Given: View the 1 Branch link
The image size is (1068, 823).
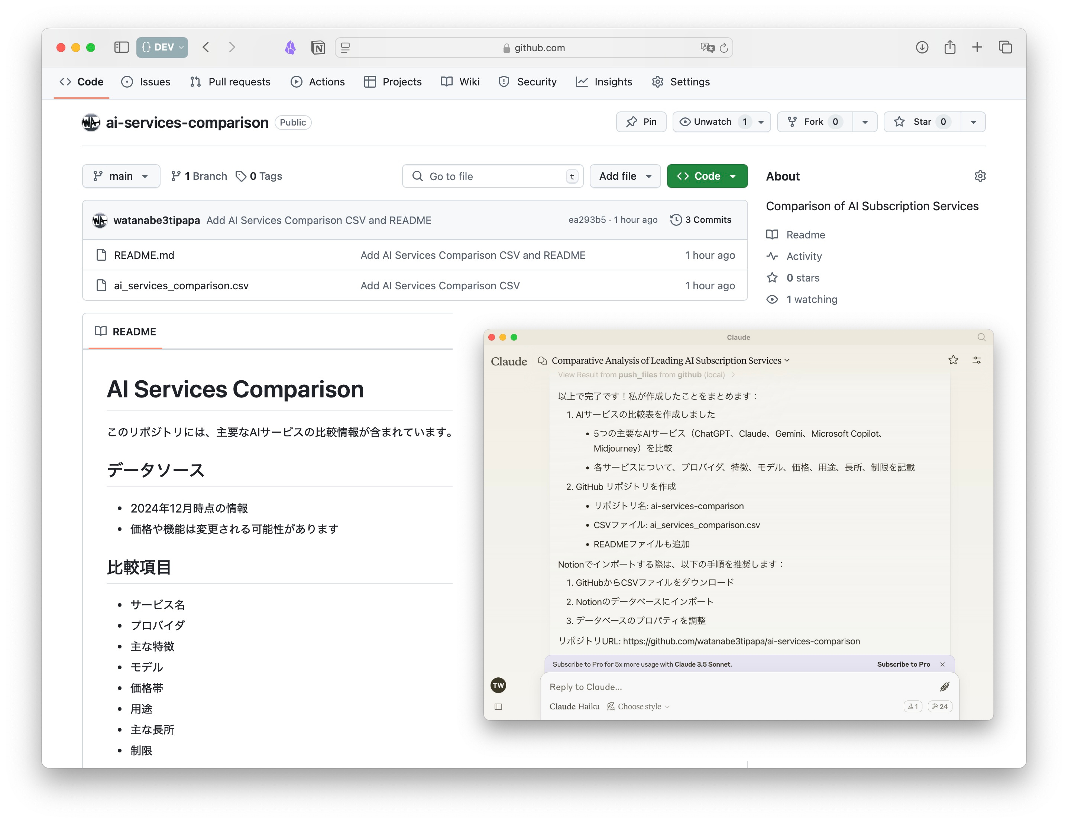Looking at the screenshot, I should [199, 176].
